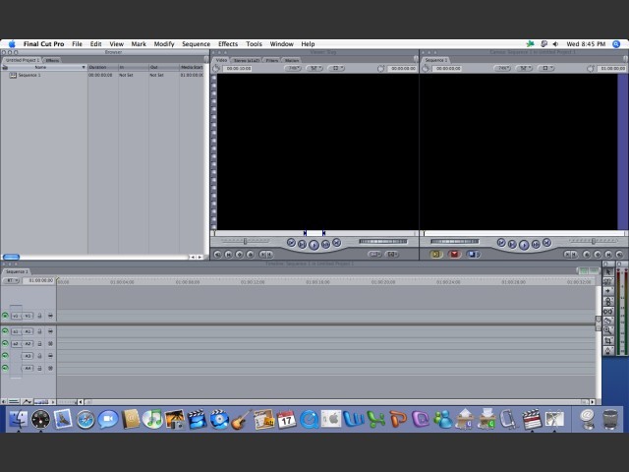The width and height of the screenshot is (629, 472).
Task: Toggle A4 track audible control
Action: pos(5,368)
